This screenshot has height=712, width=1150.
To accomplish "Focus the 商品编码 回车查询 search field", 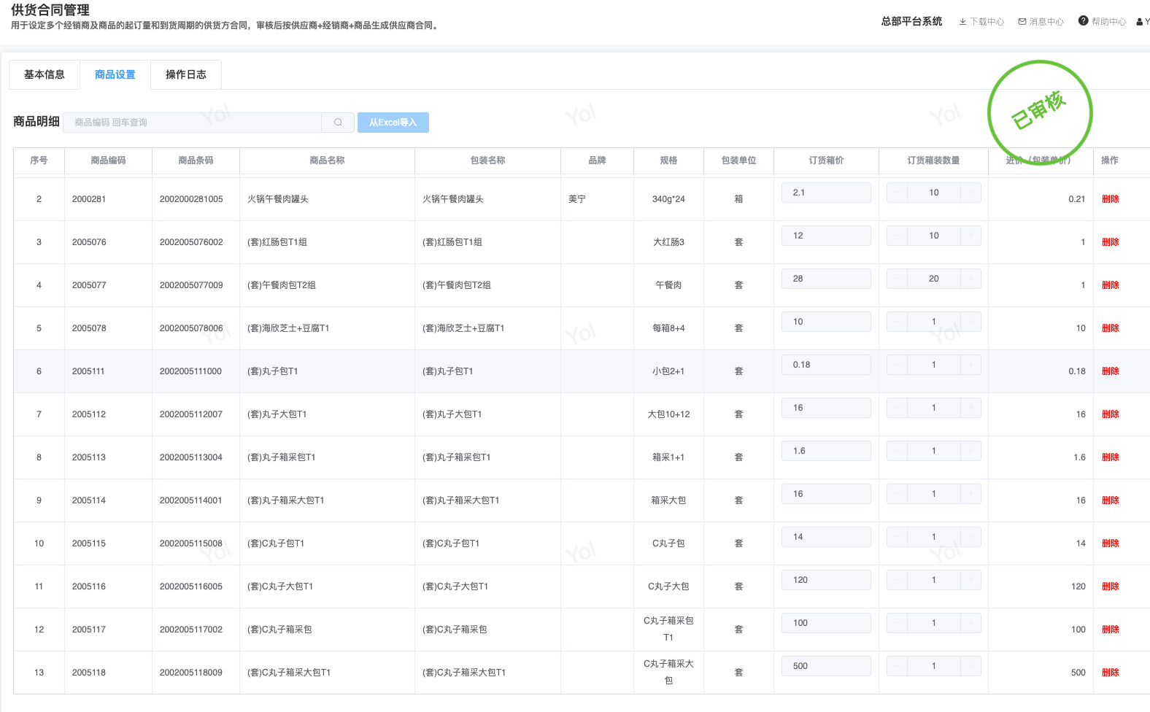I will click(x=193, y=123).
